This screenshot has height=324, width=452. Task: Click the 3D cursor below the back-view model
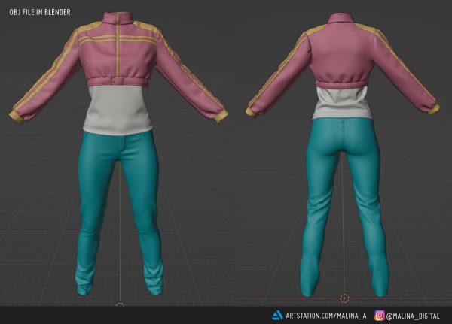[345, 298]
